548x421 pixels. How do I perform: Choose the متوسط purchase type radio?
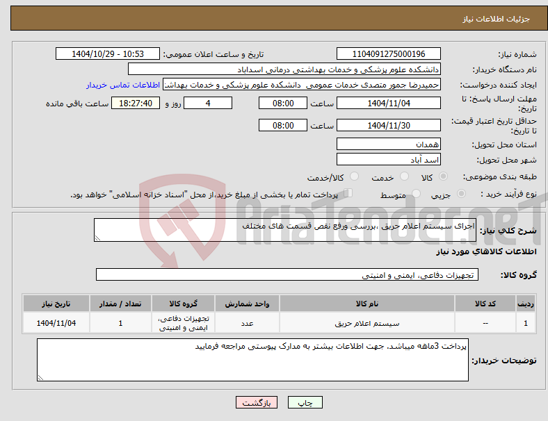coord(416,194)
